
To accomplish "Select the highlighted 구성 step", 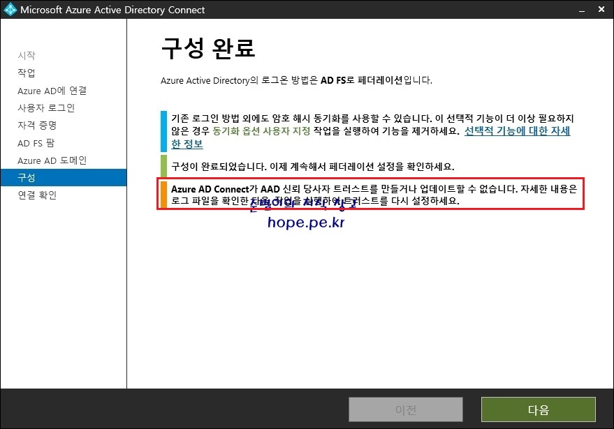I will tap(64, 178).
